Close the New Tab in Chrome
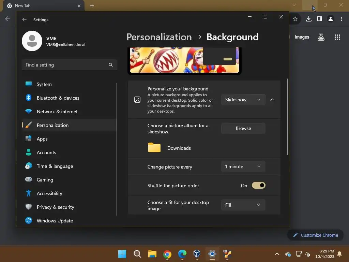349x262 pixels. pos(79,6)
